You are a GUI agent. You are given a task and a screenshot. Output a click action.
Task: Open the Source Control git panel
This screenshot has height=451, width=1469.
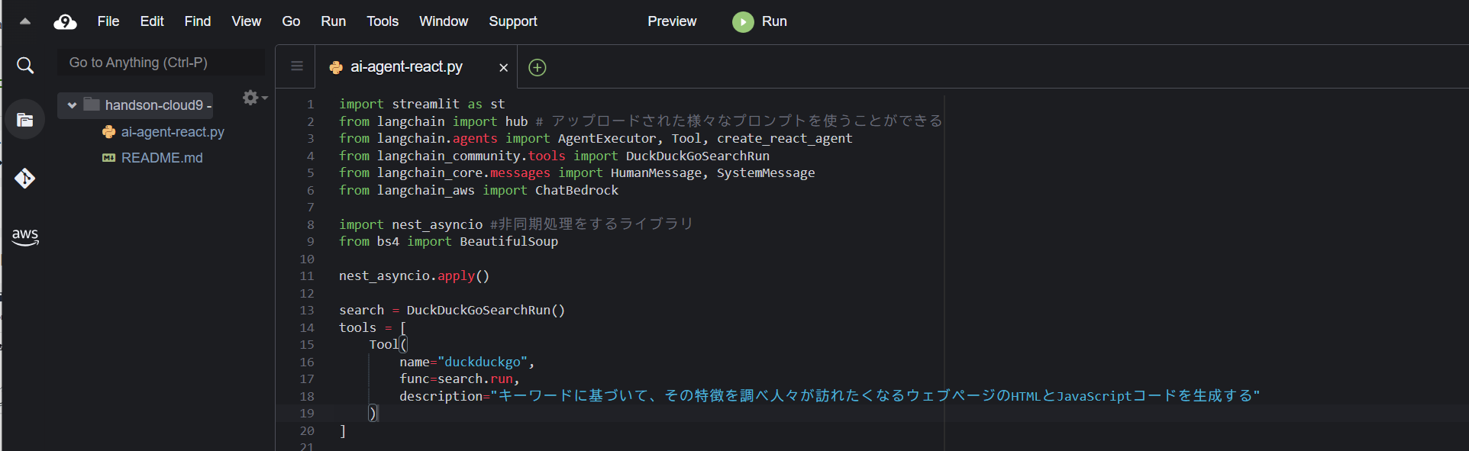pos(25,179)
